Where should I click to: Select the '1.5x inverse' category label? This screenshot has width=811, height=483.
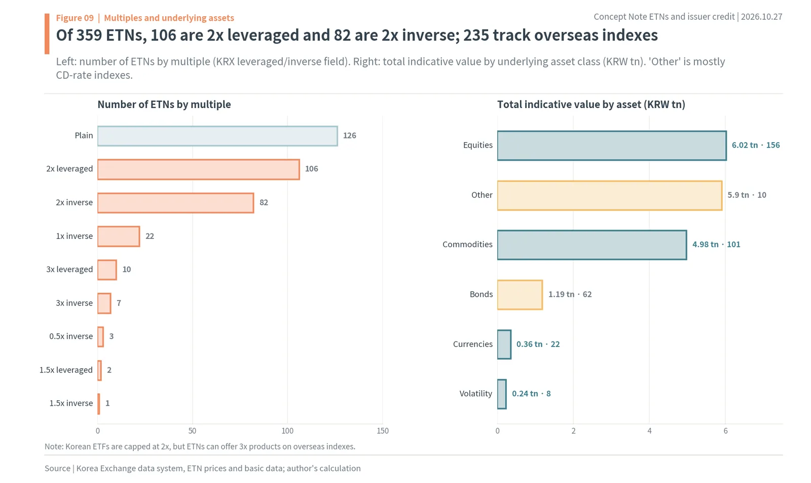(71, 403)
